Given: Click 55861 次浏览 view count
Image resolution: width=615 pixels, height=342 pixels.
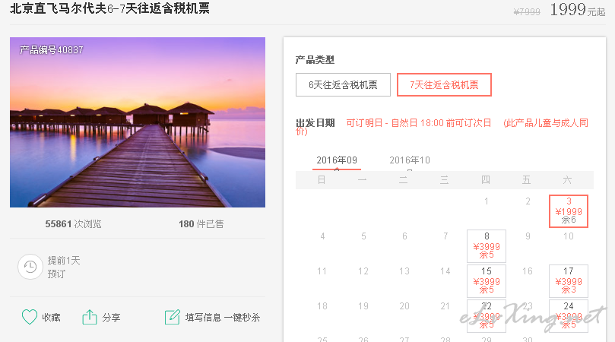Looking at the screenshot, I should 73,224.
